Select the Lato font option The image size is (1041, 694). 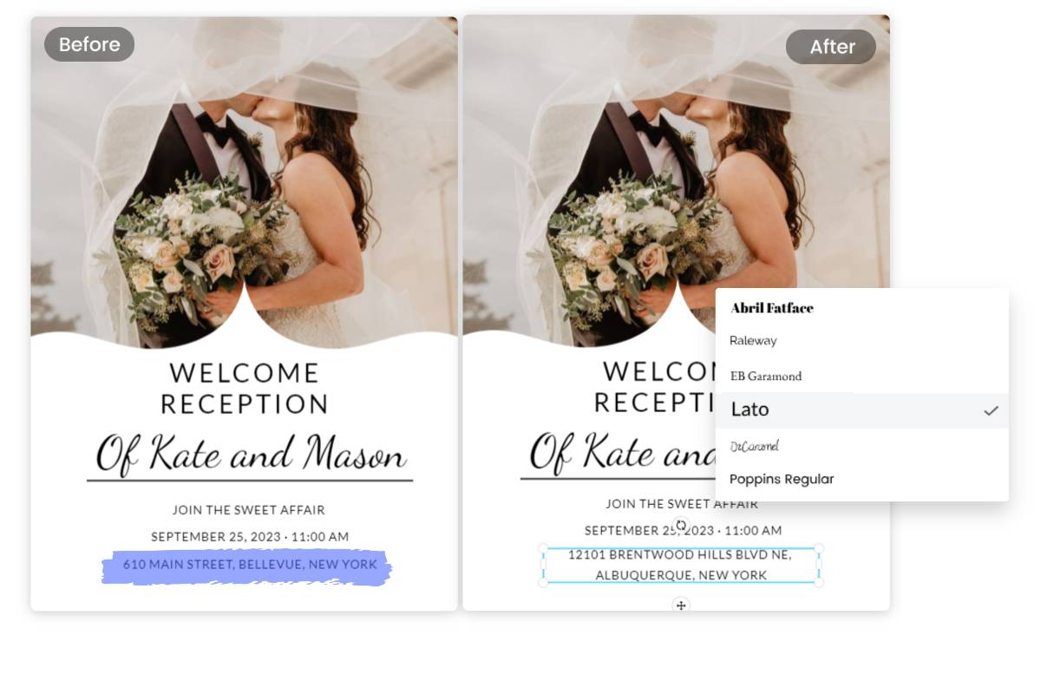(x=750, y=409)
